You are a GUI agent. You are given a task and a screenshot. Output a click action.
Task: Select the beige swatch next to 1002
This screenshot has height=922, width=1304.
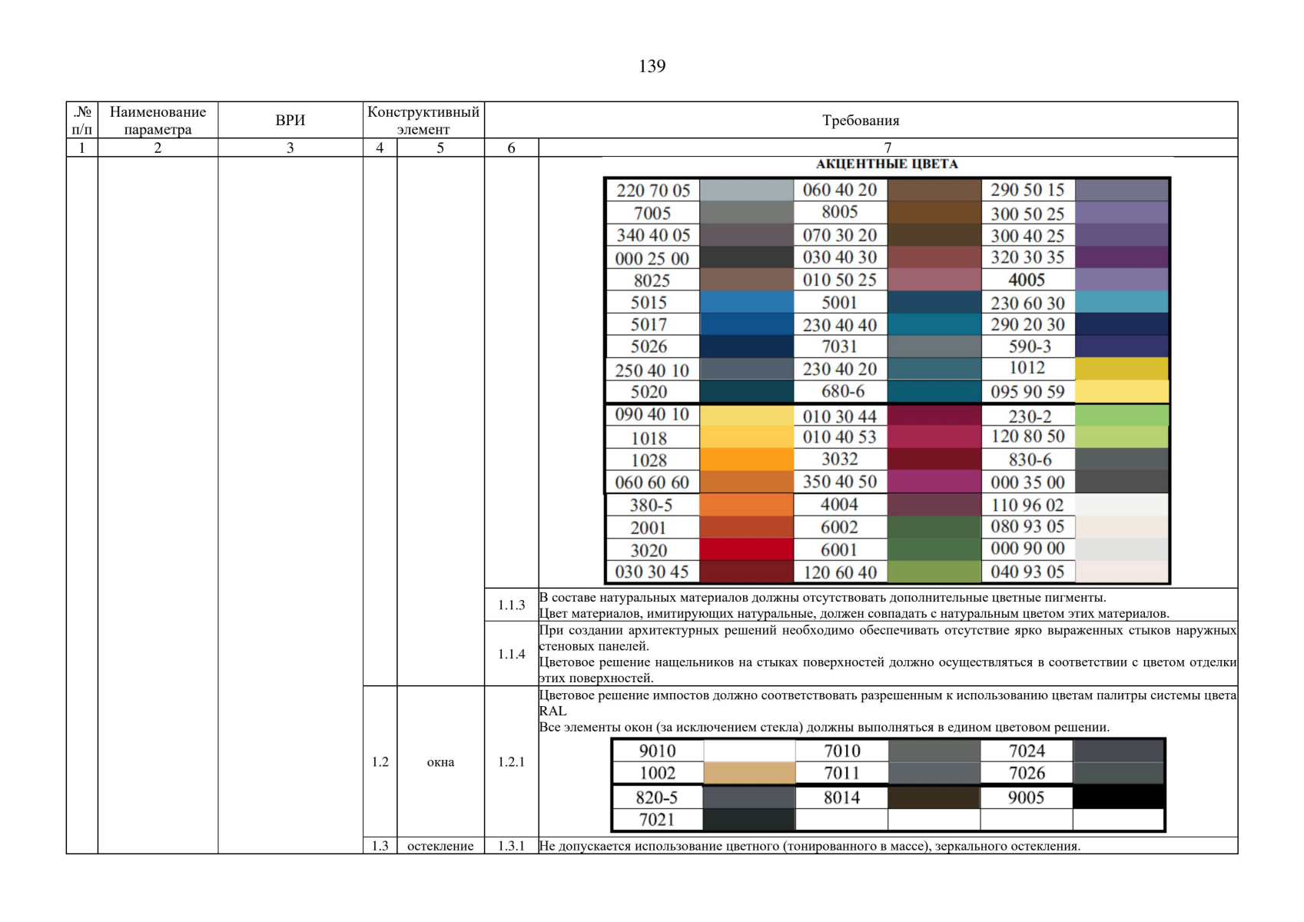pos(749,773)
